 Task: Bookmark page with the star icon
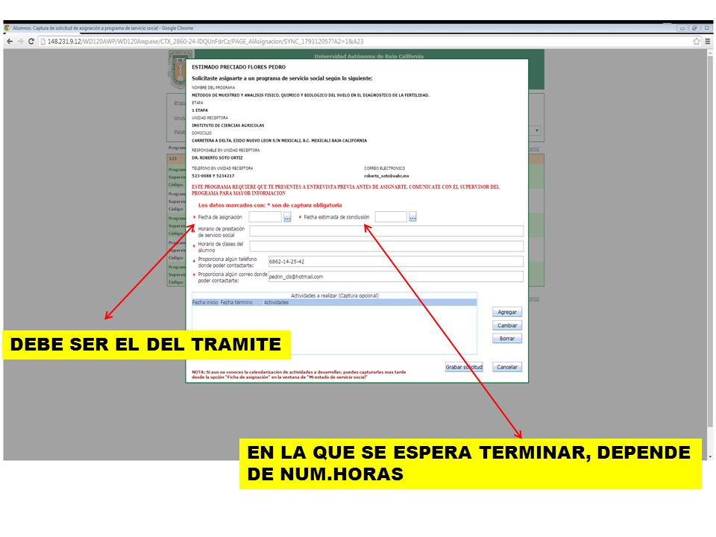(697, 41)
